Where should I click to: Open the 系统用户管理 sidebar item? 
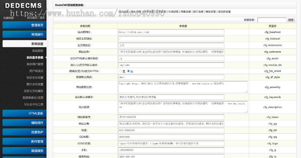[35, 64]
